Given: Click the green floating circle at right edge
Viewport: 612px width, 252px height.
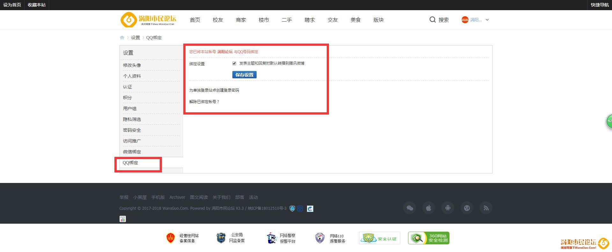Looking at the screenshot, I should coord(609,121).
